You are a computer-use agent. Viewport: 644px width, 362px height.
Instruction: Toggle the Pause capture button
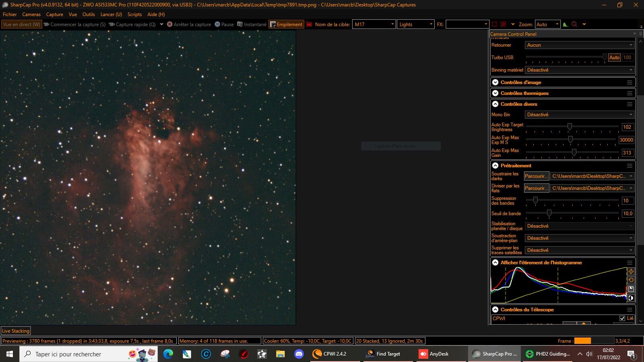[224, 25]
